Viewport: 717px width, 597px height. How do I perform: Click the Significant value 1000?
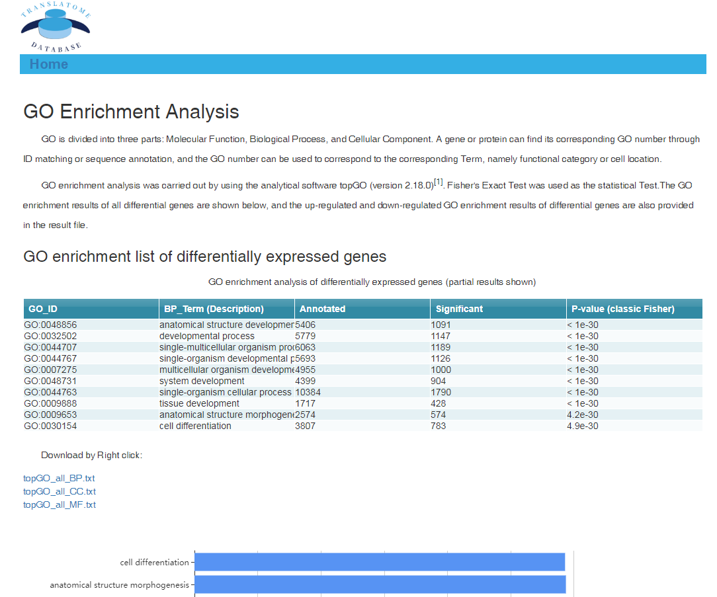pos(441,370)
